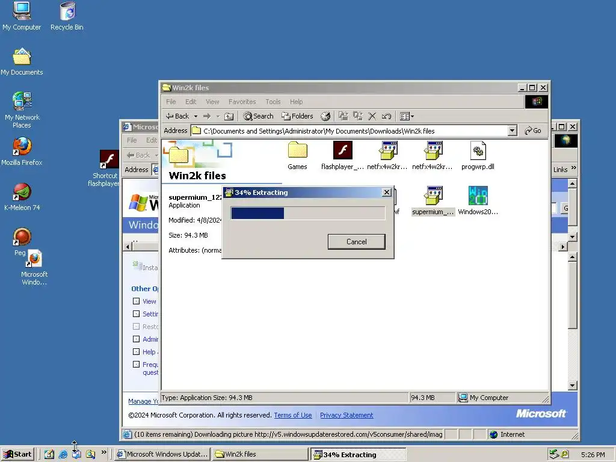Open the Terms of Use link
The image size is (616, 462).
[x=293, y=415]
